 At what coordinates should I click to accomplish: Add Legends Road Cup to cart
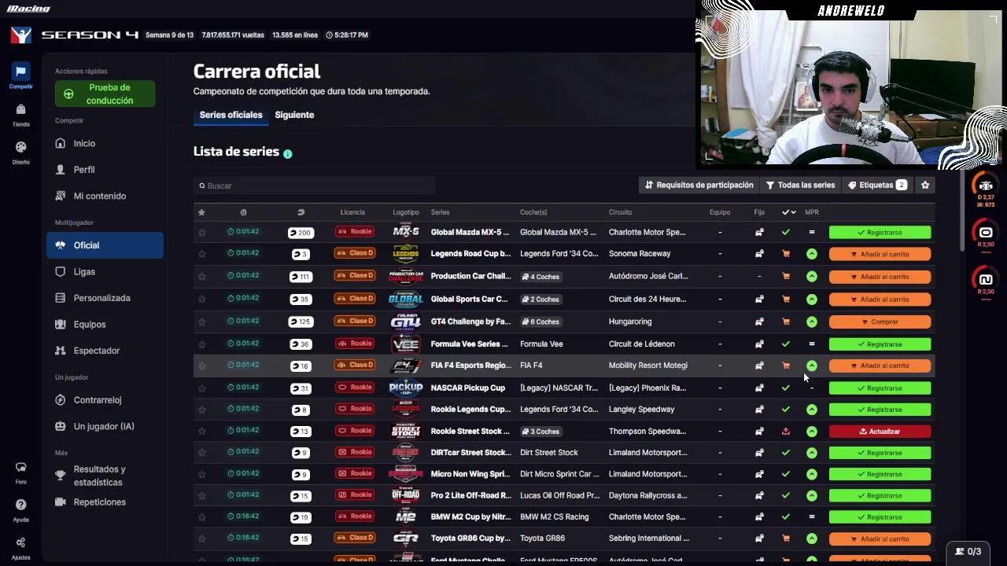(x=880, y=255)
